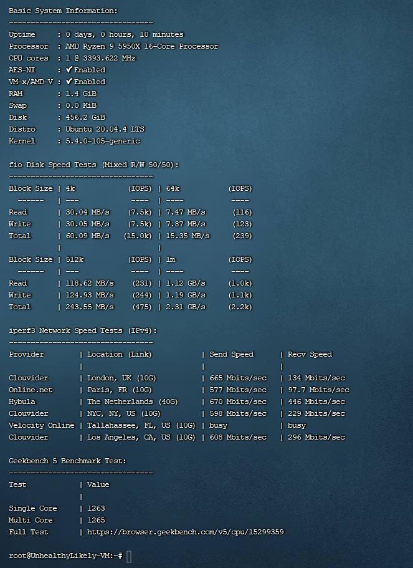
Task: Click the 1m total speed '2.31 GB/s'
Action: pyautogui.click(x=186, y=307)
